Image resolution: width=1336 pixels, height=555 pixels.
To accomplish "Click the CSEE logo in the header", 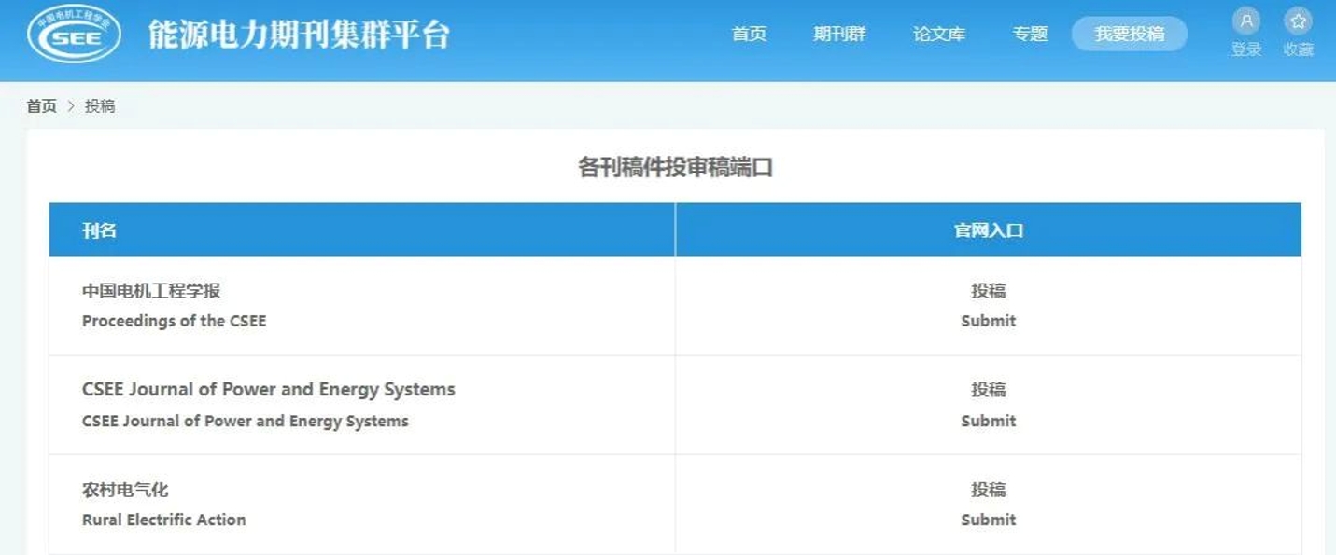I will click(75, 35).
